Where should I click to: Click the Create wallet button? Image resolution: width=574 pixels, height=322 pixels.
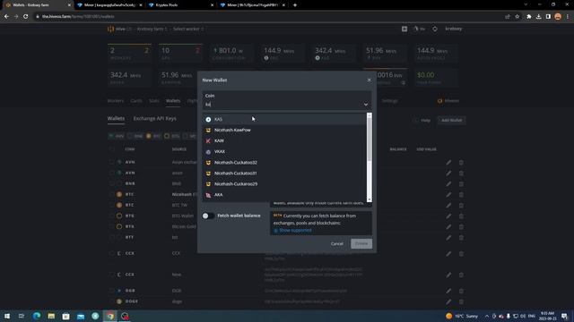pos(361,243)
